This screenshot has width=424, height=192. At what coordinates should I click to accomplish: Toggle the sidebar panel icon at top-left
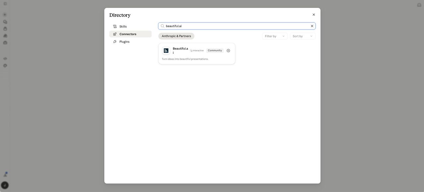point(5,4)
